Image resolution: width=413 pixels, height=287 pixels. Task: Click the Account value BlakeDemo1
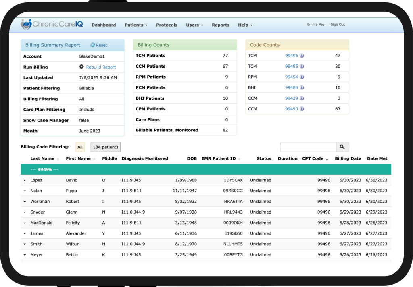[92, 56]
